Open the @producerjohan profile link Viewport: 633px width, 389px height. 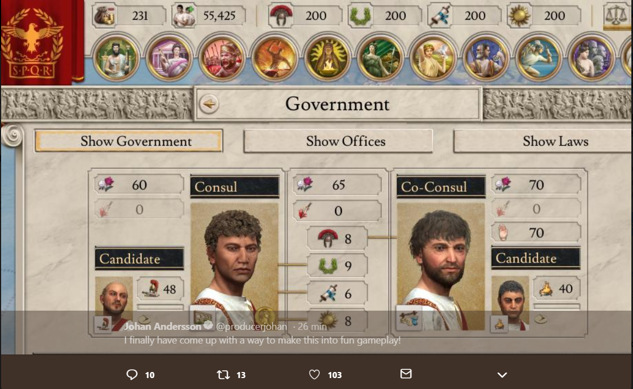tap(252, 327)
